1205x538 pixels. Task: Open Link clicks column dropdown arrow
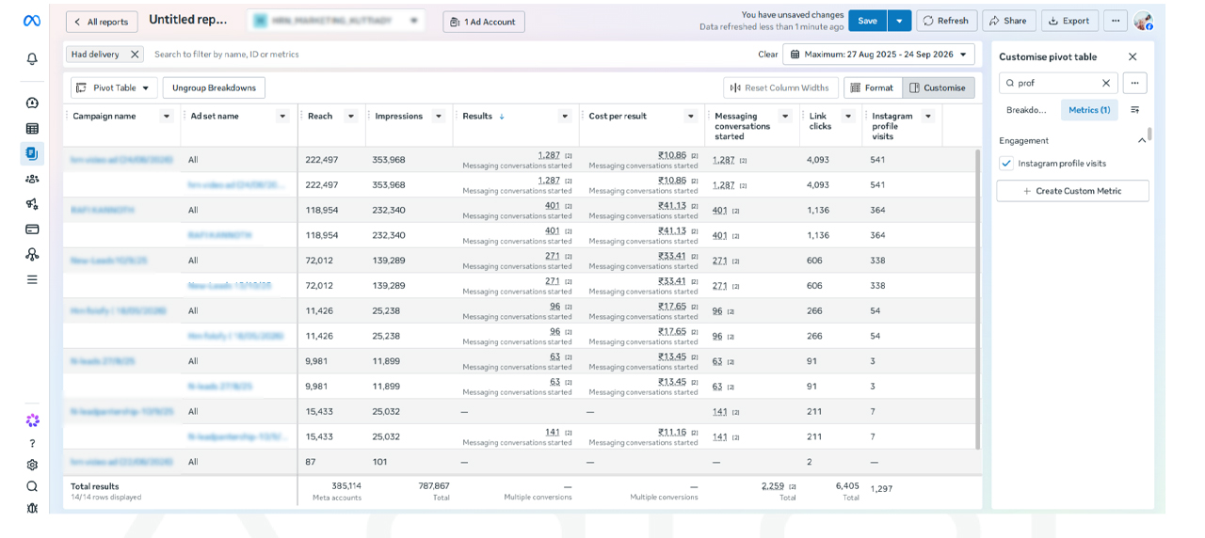[848, 117]
